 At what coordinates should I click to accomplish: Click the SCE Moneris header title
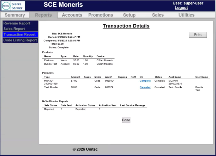click(x=63, y=5)
